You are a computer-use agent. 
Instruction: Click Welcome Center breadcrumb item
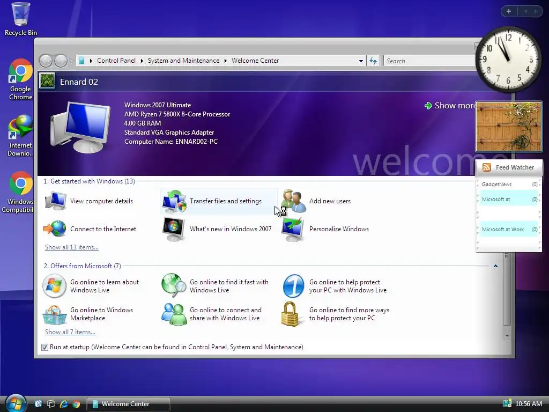[255, 61]
